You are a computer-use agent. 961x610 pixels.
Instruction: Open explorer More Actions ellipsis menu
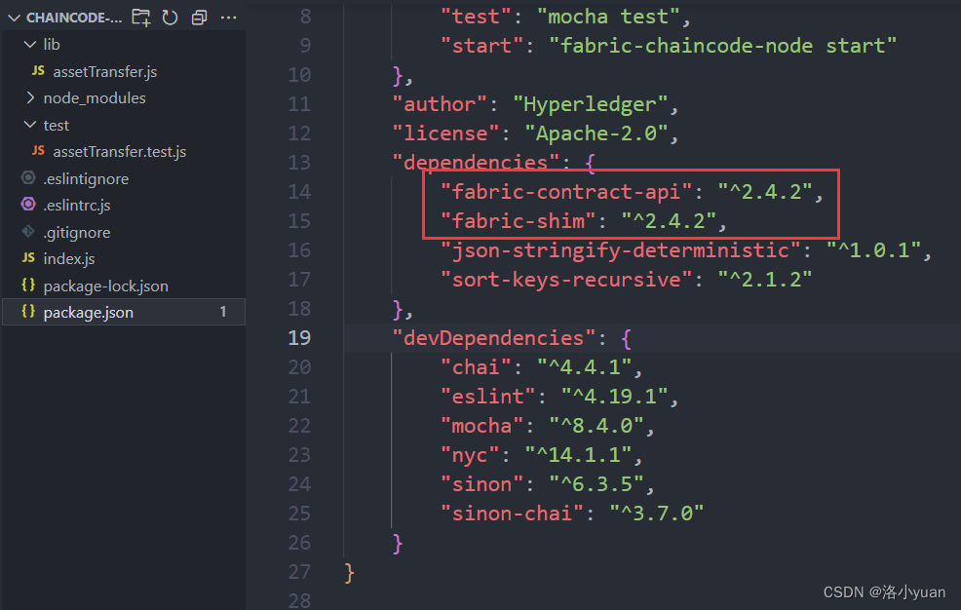[229, 18]
